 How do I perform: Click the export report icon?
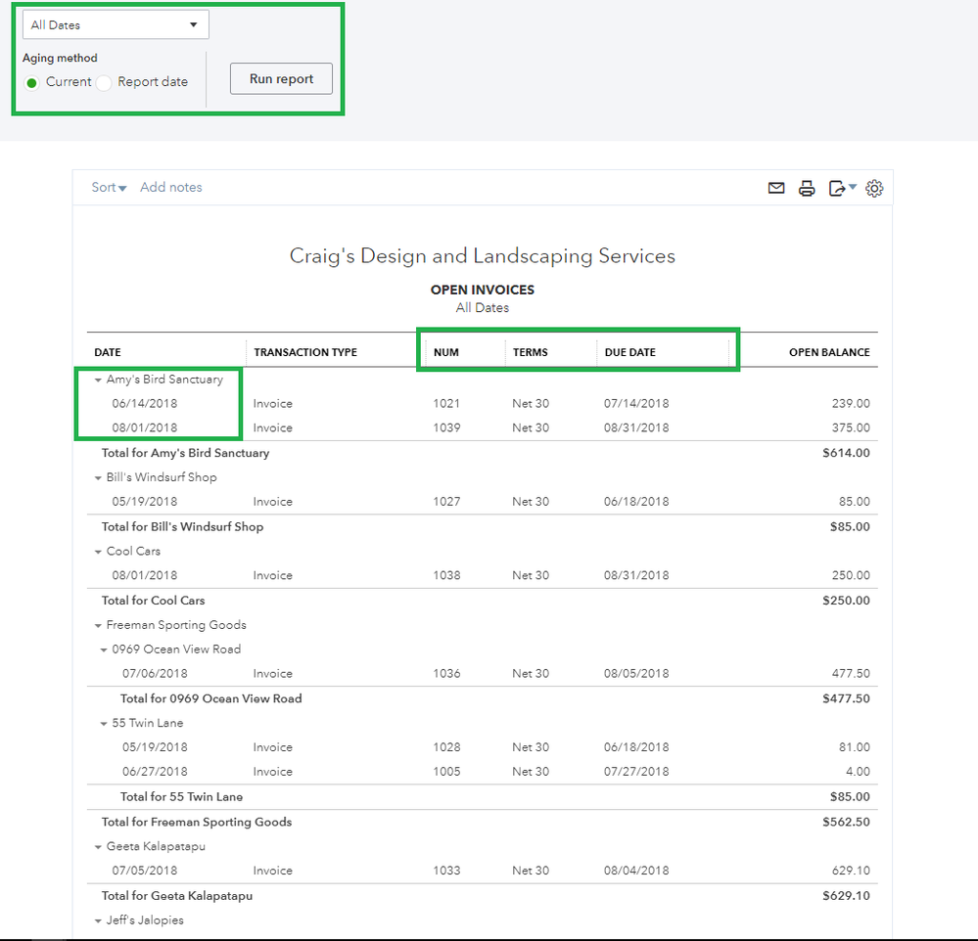(837, 188)
